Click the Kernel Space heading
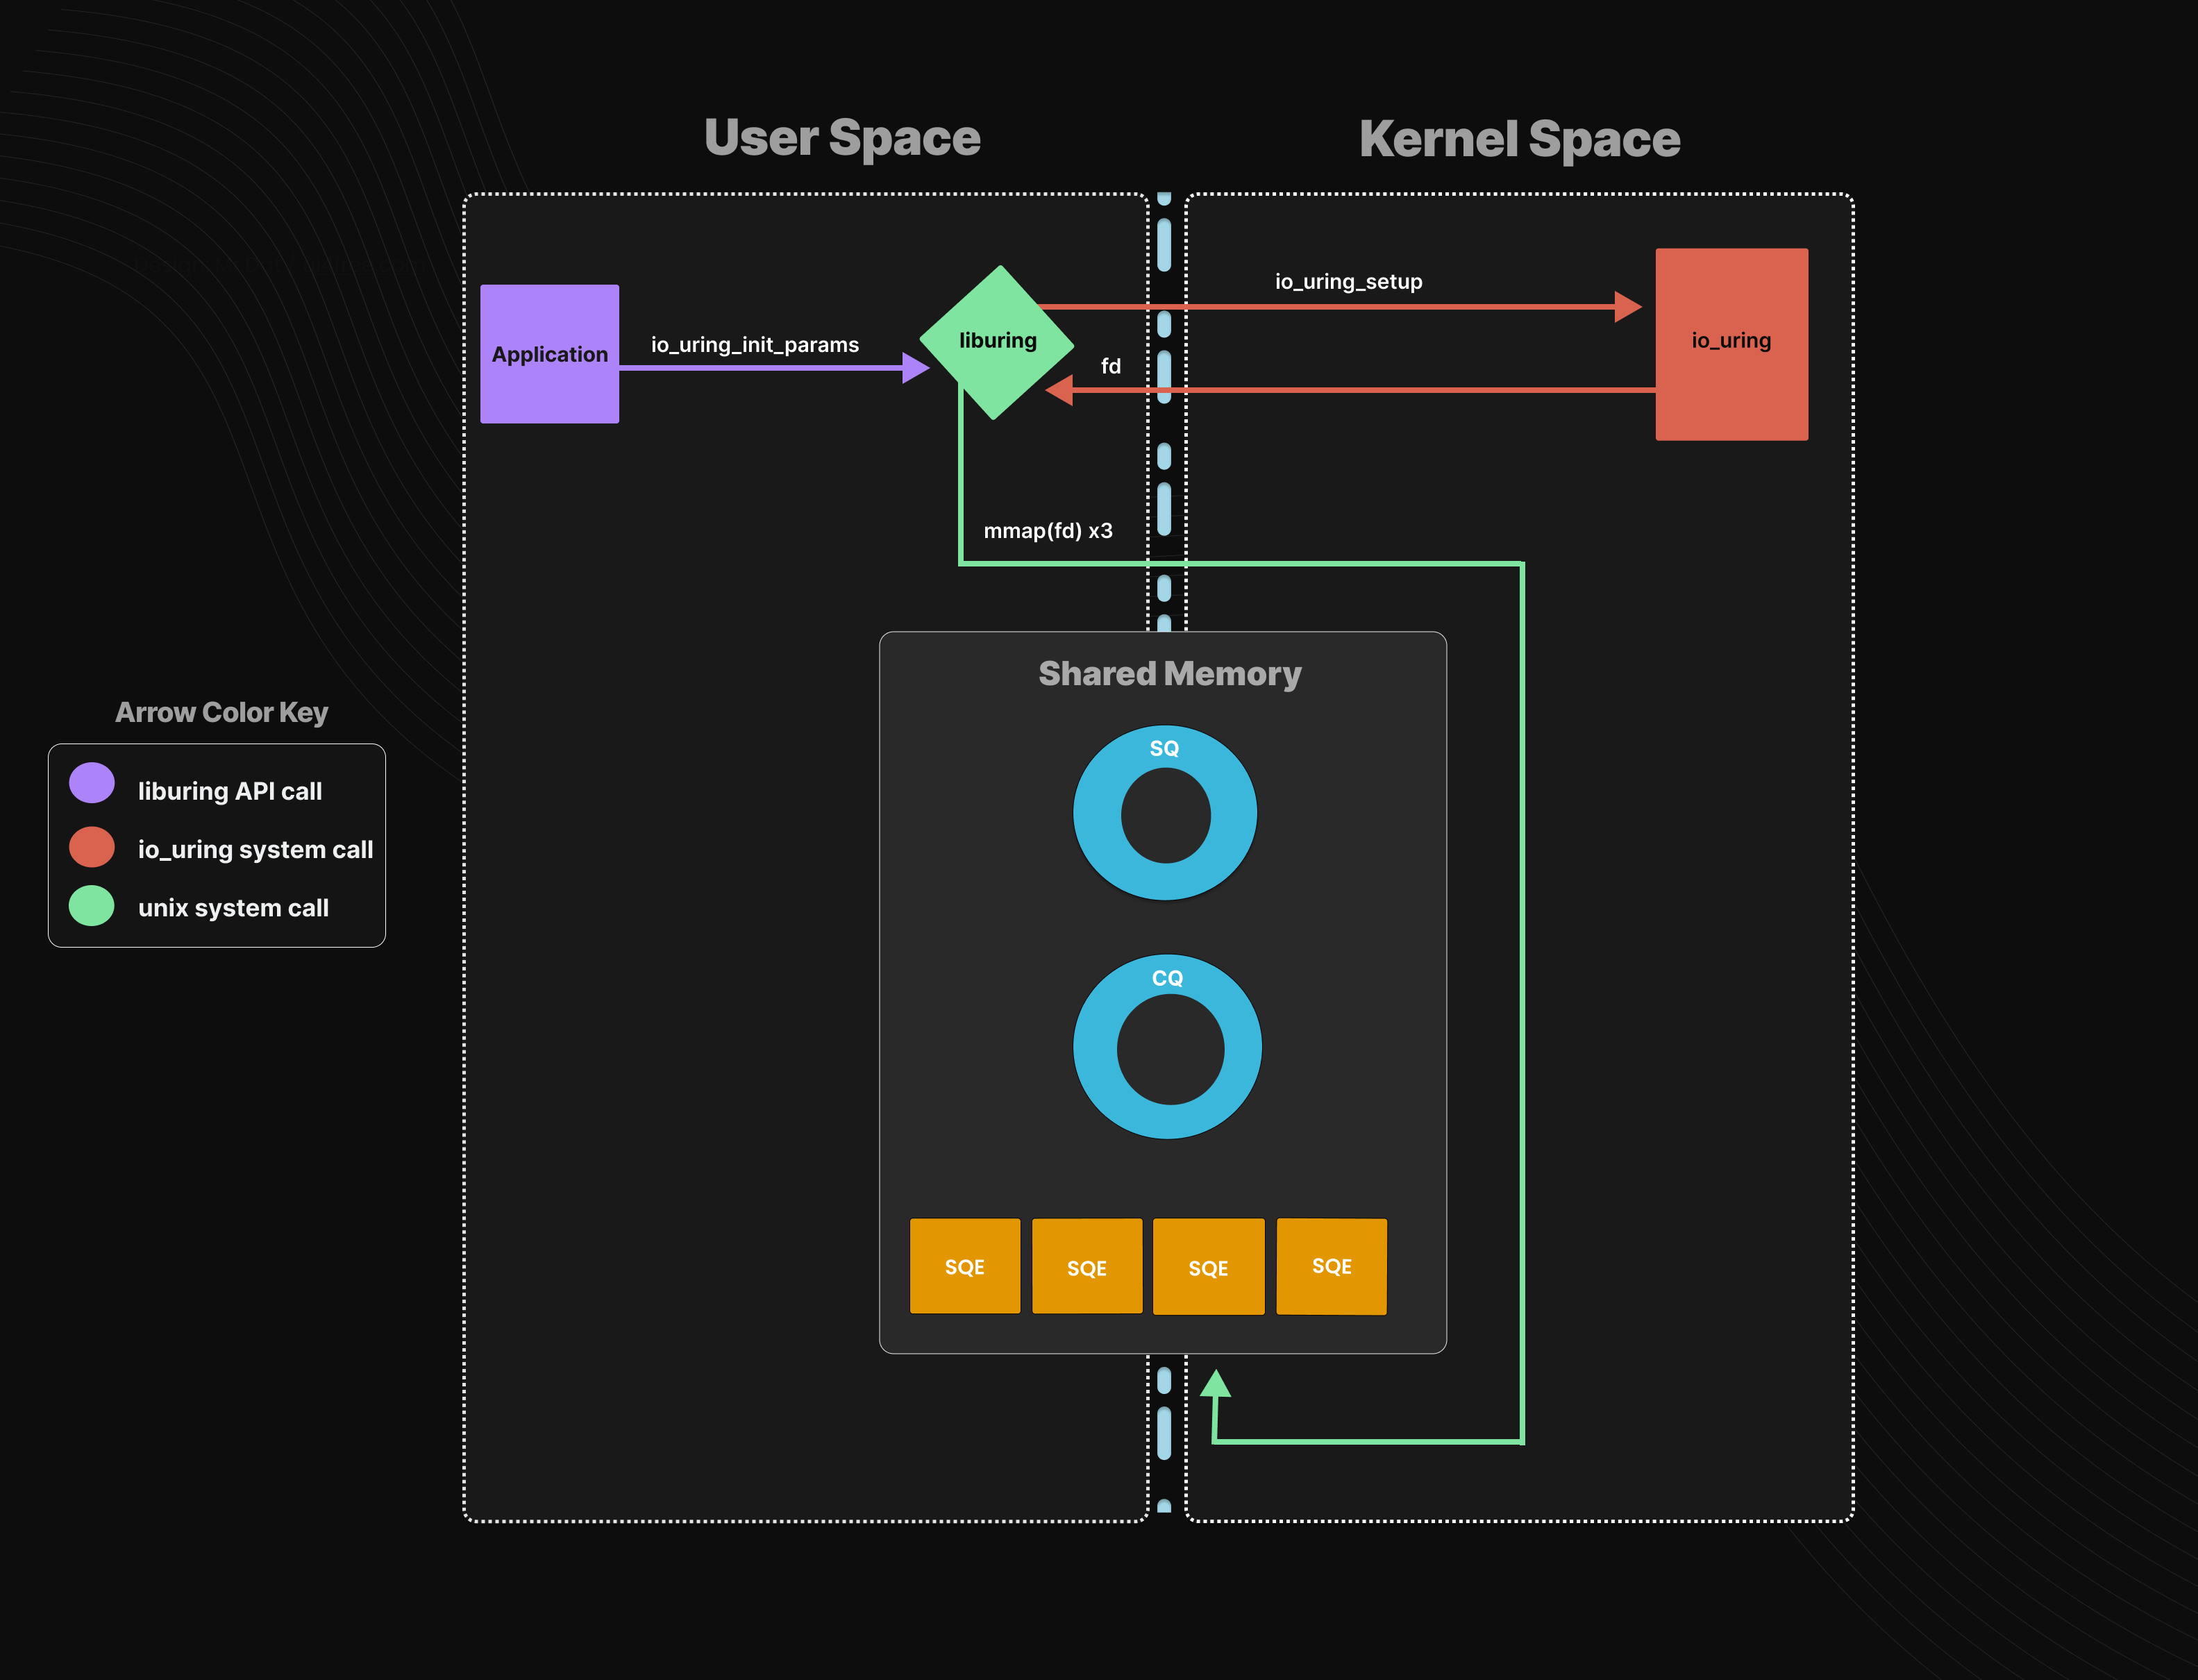The width and height of the screenshot is (2198, 1680). tap(1519, 139)
